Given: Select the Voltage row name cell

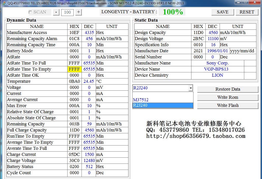Looking at the screenshot, I should (x=37, y=88).
